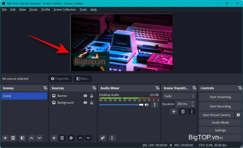243x148 pixels.
Task: Open the View menu
Action: [x=22, y=10]
